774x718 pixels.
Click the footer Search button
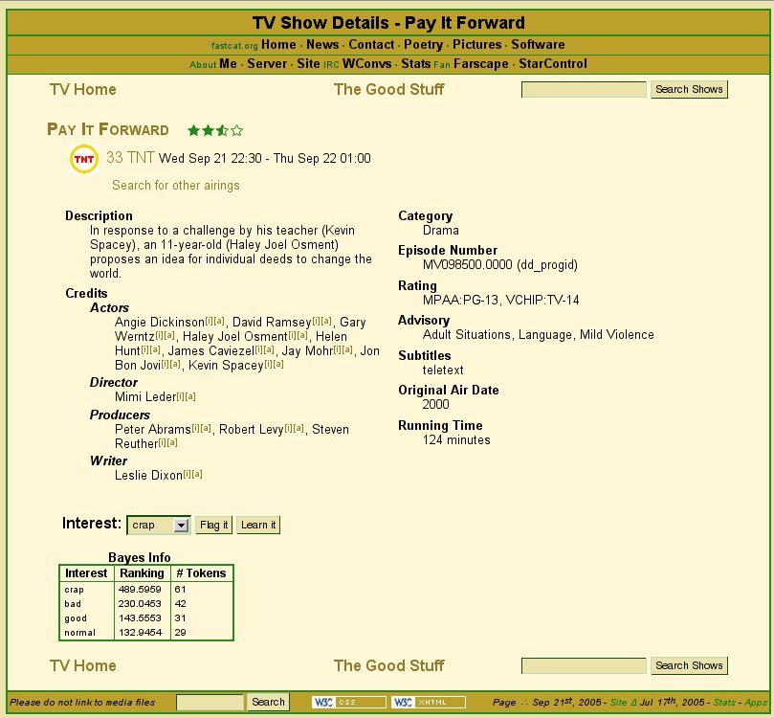268,702
